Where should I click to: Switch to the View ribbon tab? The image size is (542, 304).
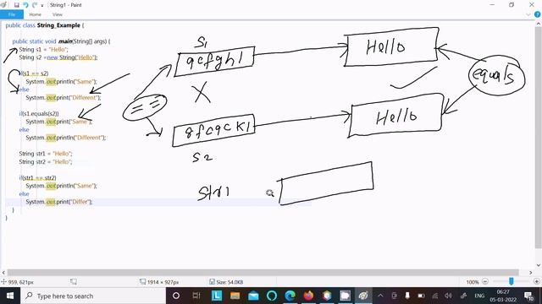point(58,14)
